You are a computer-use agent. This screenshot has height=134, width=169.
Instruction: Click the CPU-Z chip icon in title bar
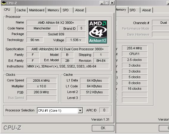click(x=4, y=3)
